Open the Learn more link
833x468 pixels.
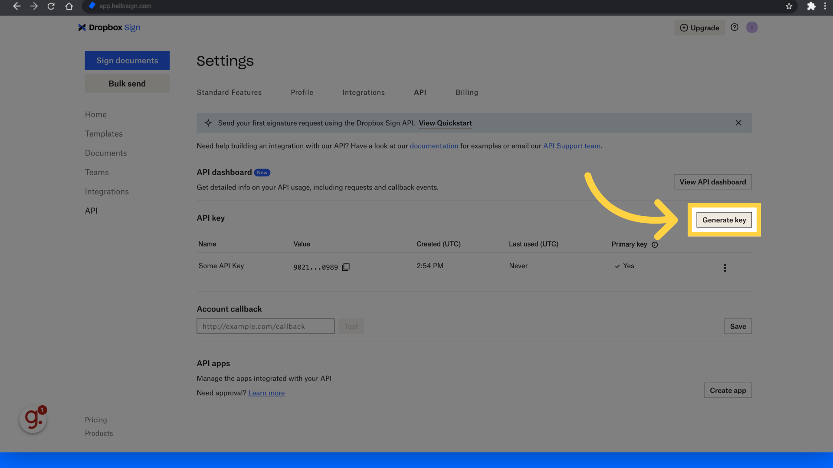(266, 393)
